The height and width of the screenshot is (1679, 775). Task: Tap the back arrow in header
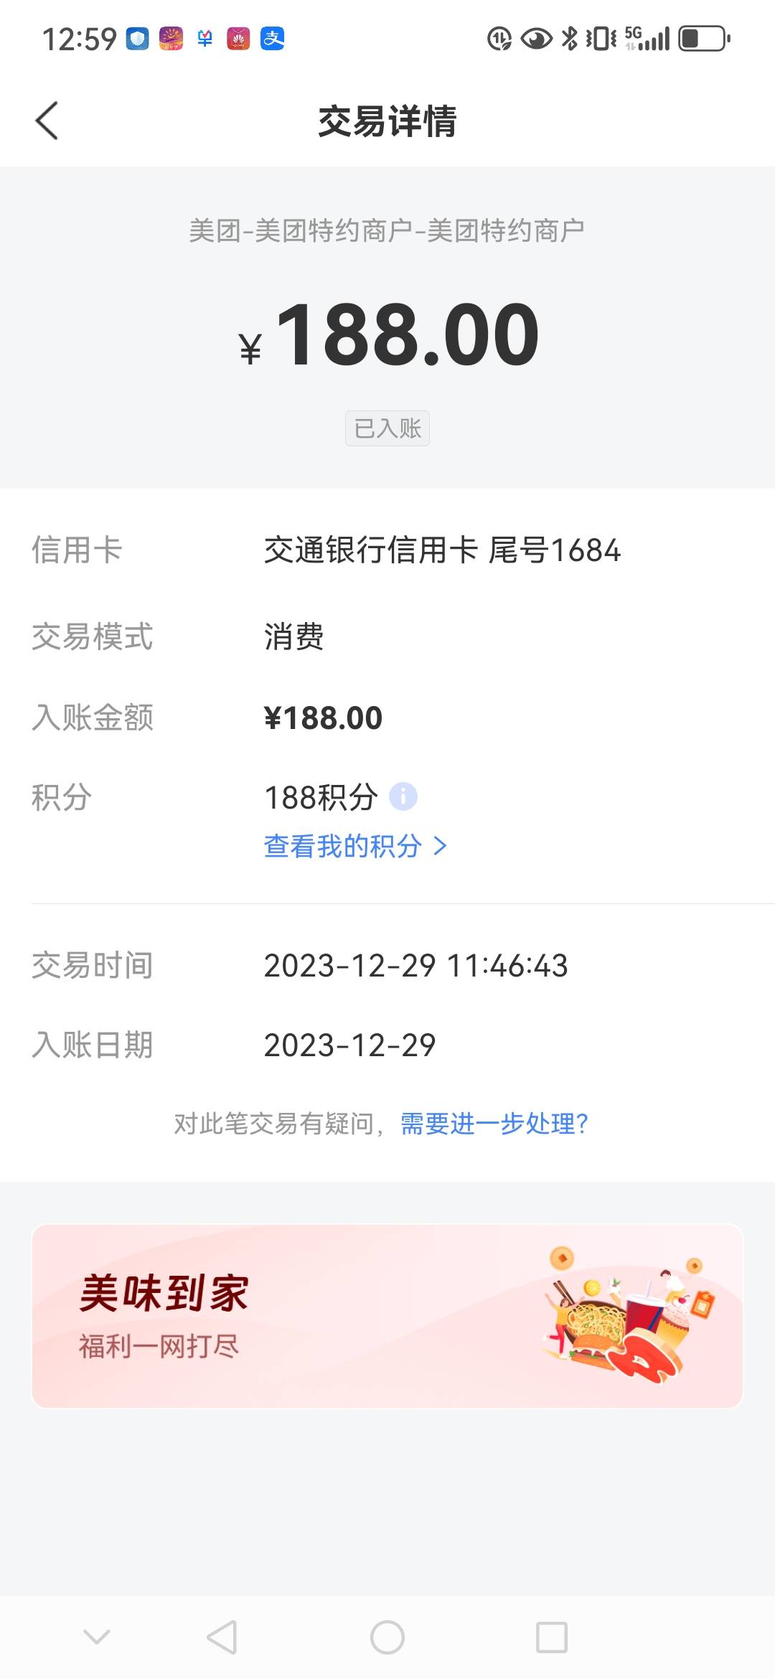(x=47, y=121)
